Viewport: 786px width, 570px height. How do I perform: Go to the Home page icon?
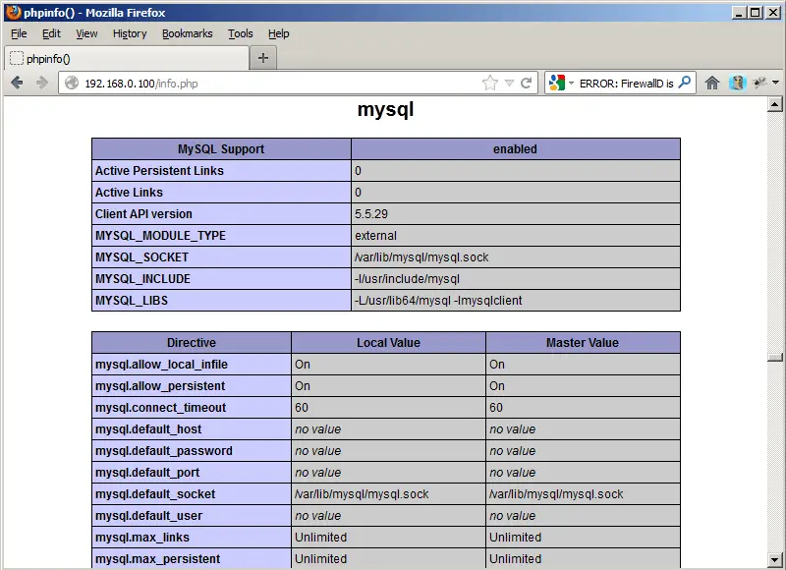[x=712, y=84]
